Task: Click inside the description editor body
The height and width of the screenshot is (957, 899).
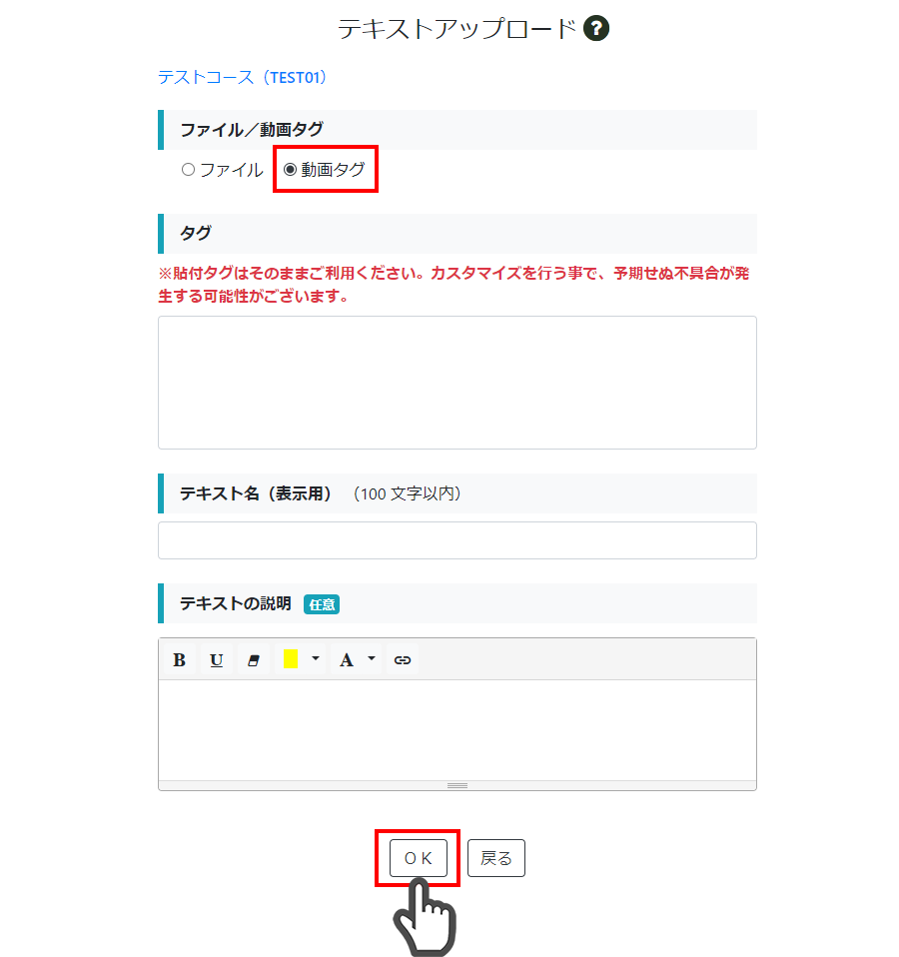Action: [x=457, y=730]
